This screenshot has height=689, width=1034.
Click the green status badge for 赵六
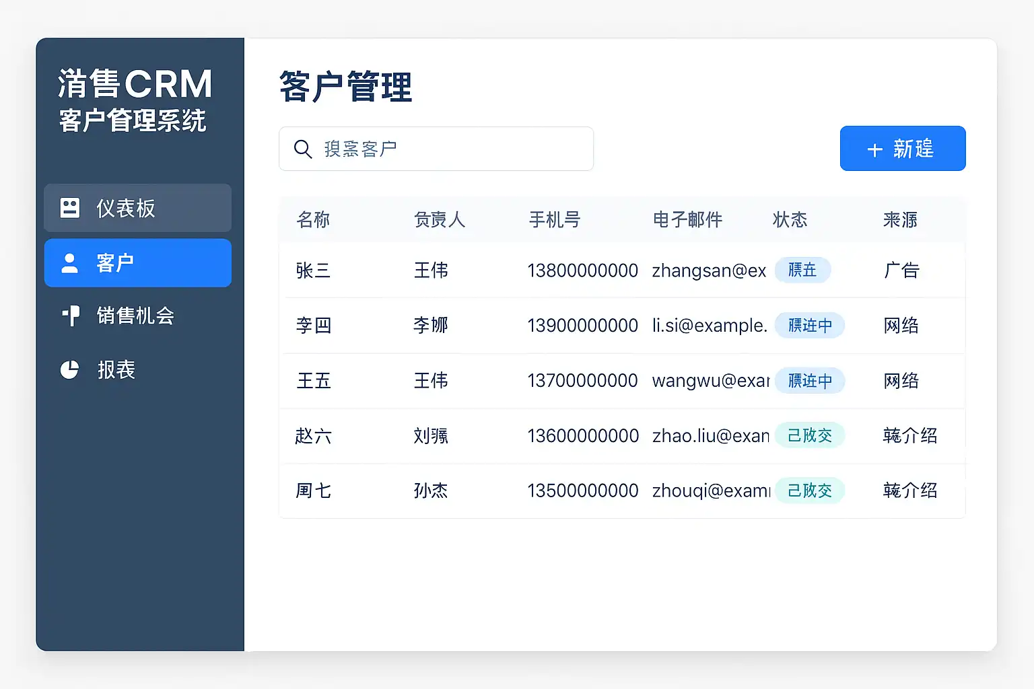coord(810,435)
